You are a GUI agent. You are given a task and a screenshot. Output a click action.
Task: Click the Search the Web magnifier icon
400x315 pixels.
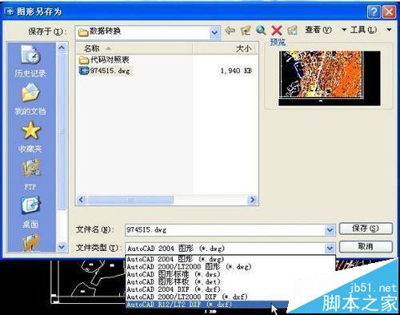pyautogui.click(x=261, y=30)
